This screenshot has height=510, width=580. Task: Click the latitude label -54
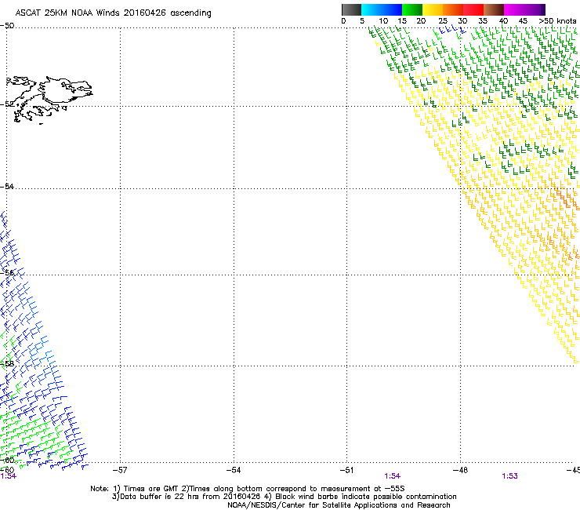(7, 186)
